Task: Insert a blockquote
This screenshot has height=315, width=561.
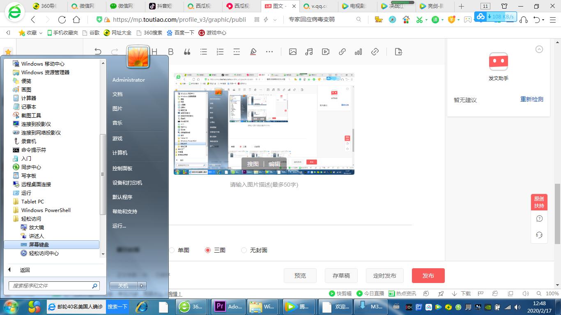Action: pyautogui.click(x=187, y=51)
